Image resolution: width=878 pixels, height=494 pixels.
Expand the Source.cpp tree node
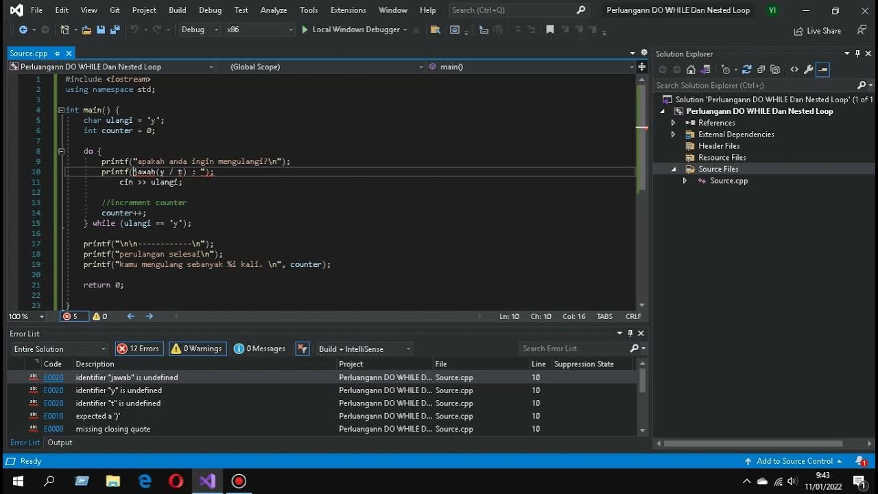[685, 180]
